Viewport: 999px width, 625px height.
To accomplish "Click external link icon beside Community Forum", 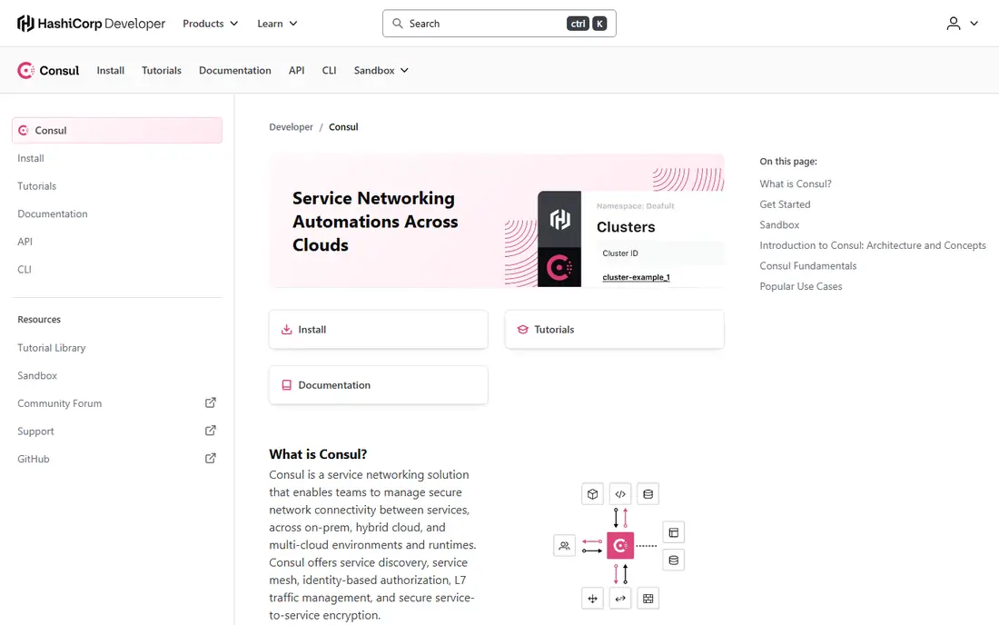I will coord(211,402).
